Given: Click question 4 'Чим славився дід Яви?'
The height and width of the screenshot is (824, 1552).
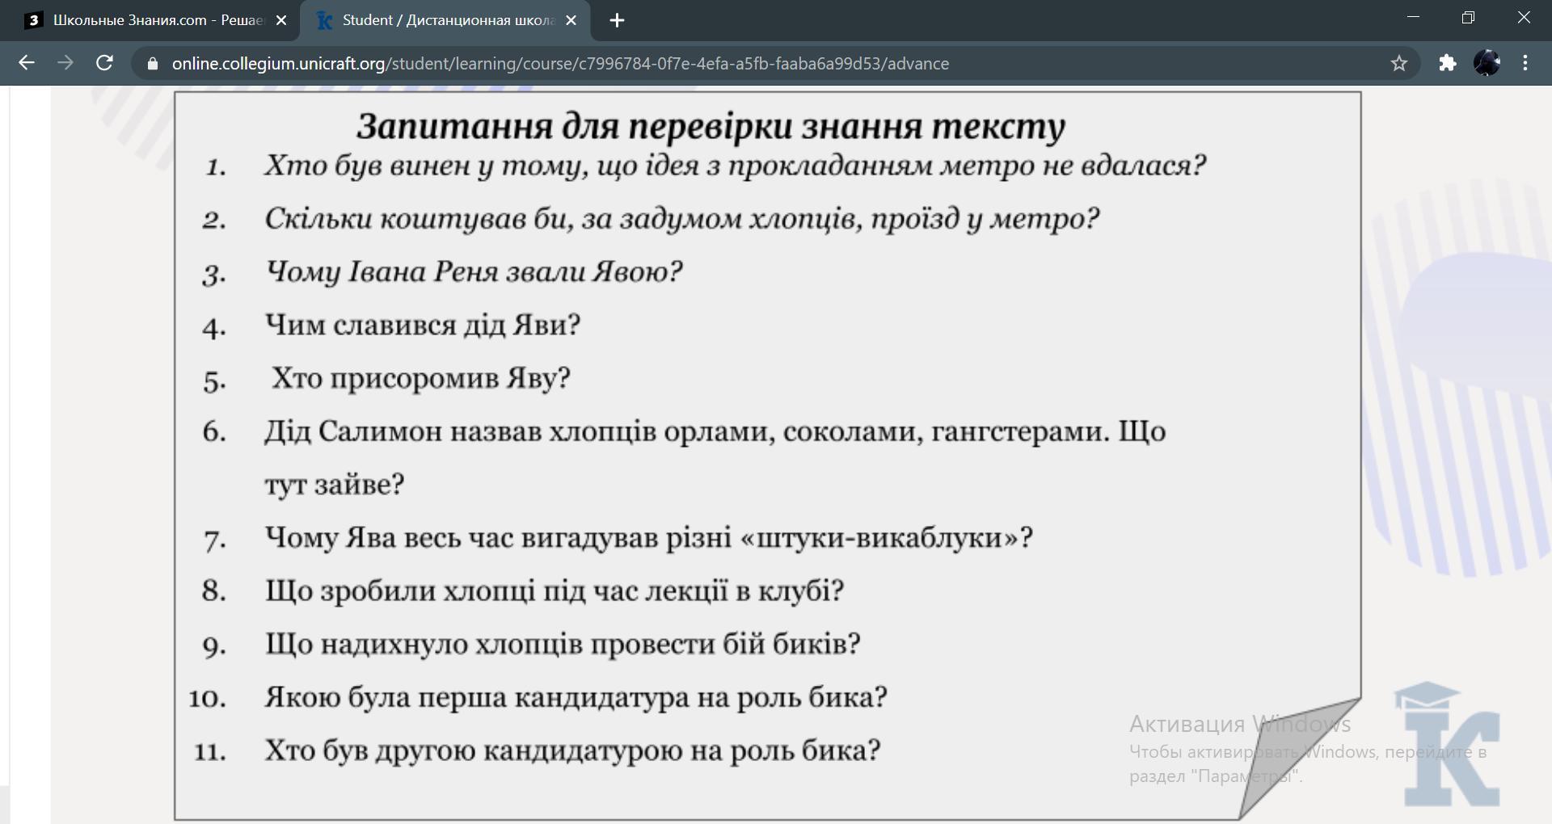Looking at the screenshot, I should click(423, 326).
